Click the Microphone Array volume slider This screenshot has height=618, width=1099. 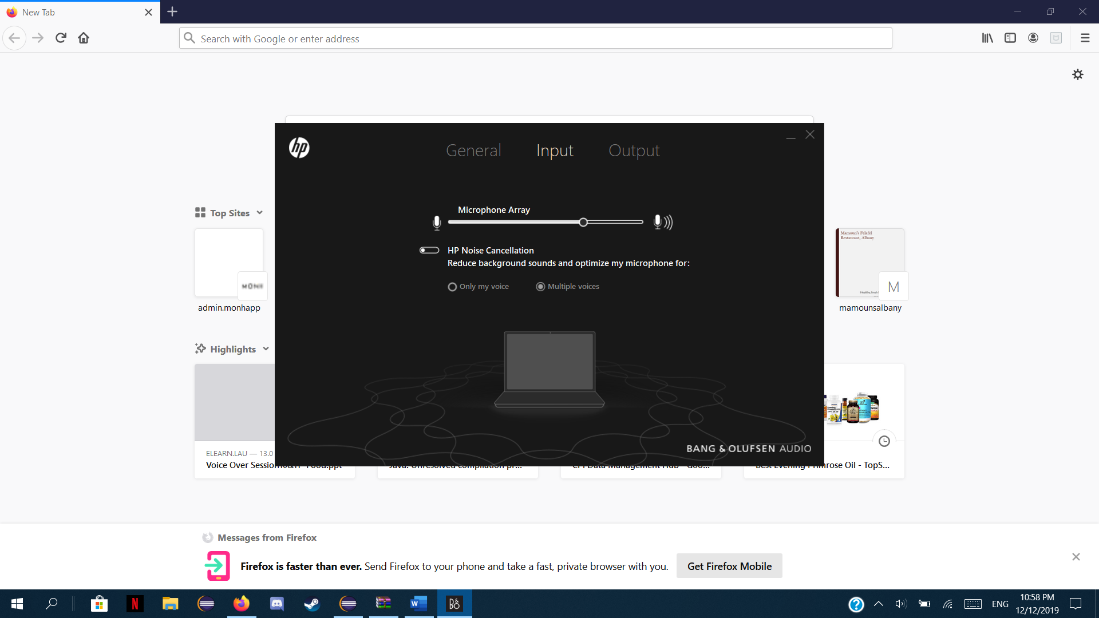[x=583, y=222]
